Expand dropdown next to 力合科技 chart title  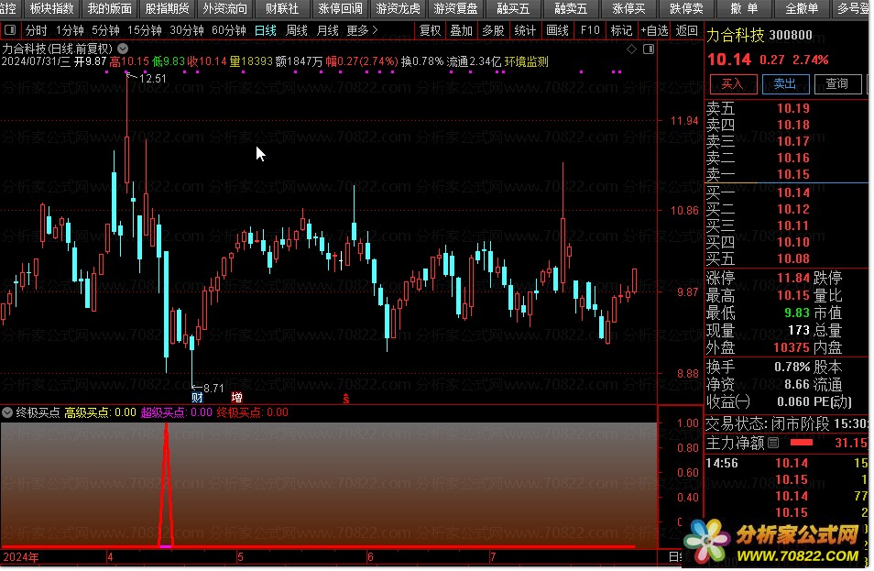pos(123,49)
